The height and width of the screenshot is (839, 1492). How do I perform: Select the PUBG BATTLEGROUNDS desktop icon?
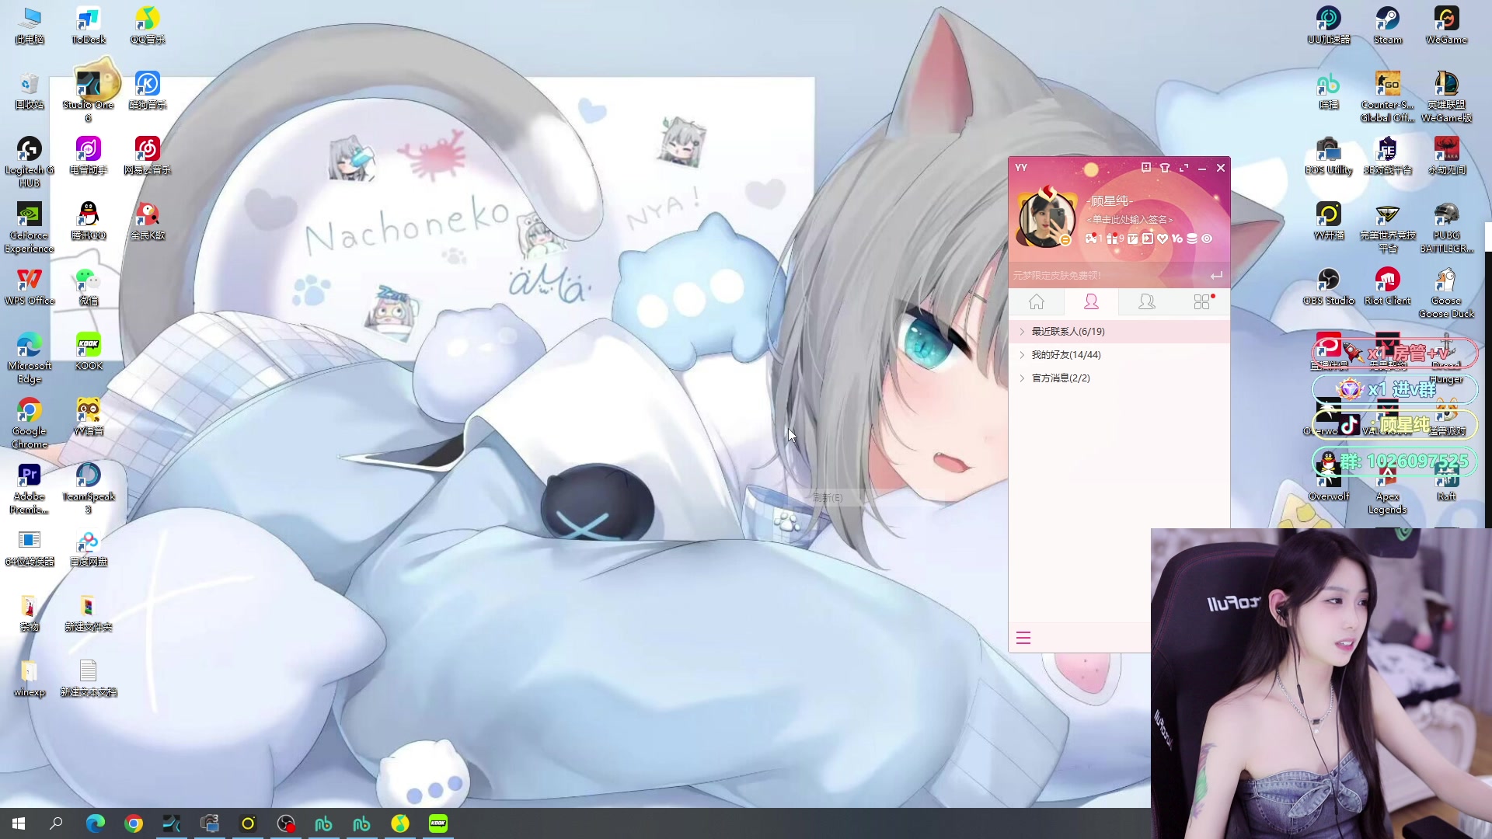click(1446, 226)
